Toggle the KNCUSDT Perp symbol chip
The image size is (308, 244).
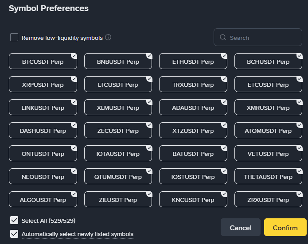point(193,200)
